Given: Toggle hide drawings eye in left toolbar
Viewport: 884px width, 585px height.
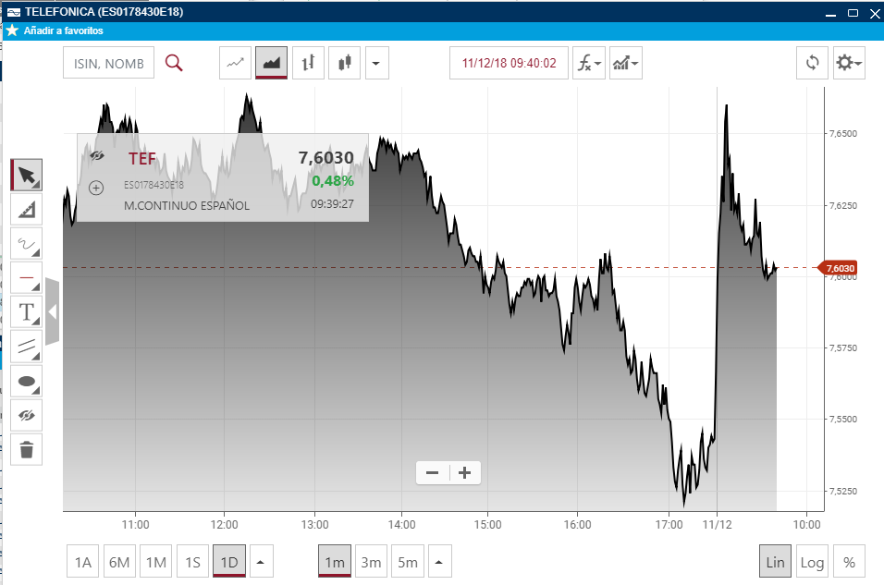Looking at the screenshot, I should (27, 415).
